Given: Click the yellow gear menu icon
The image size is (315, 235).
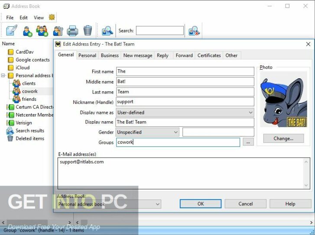Looking at the screenshot, I should coord(52,17).
